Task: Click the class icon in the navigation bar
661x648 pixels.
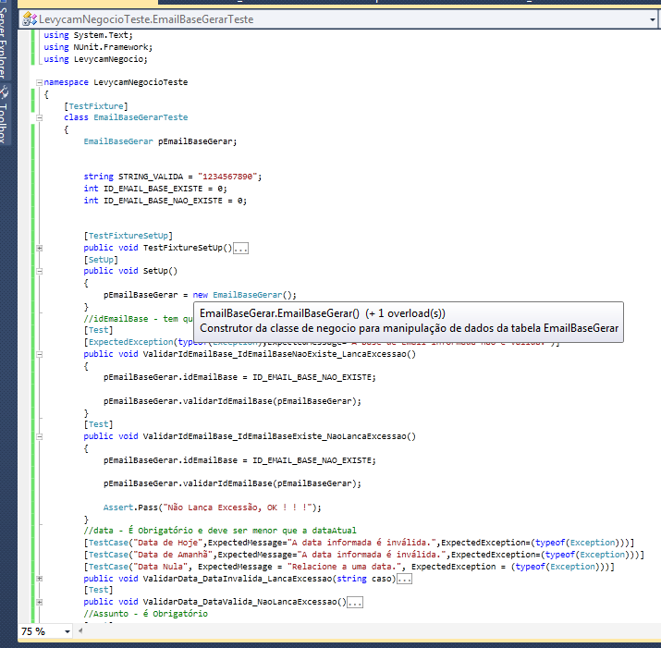Action: [31, 18]
